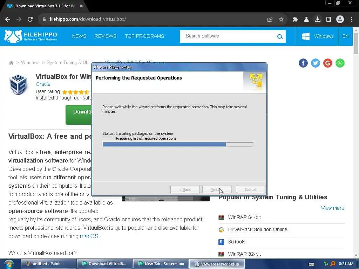Close the VirtualBox browser tab
Screen dimensions: 359x269
[81, 6]
